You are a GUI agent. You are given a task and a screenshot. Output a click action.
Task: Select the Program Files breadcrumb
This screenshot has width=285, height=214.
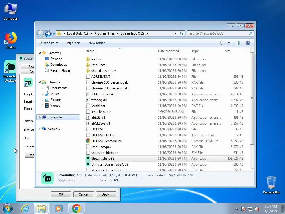pyautogui.click(x=104, y=33)
